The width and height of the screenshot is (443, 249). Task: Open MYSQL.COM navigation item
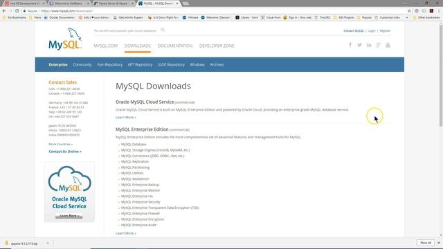pos(106,46)
